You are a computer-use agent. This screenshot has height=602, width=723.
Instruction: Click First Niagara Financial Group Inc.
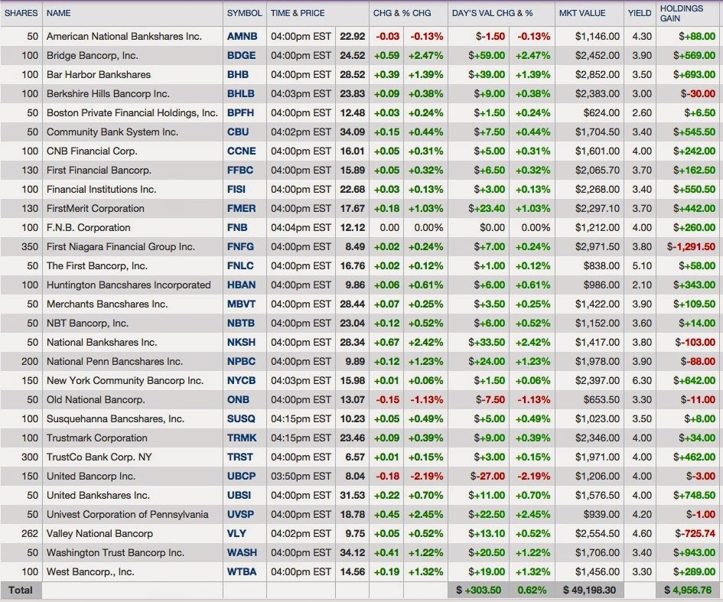click(x=120, y=246)
